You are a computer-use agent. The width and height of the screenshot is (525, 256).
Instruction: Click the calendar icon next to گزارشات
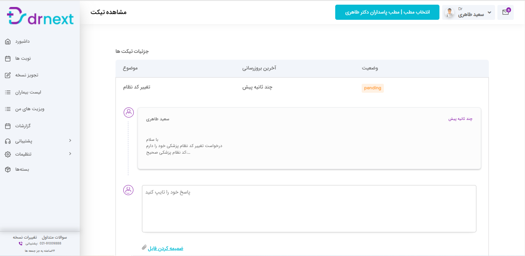[x=8, y=126]
